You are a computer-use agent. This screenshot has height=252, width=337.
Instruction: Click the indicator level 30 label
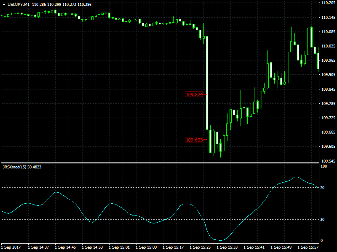point(322,219)
